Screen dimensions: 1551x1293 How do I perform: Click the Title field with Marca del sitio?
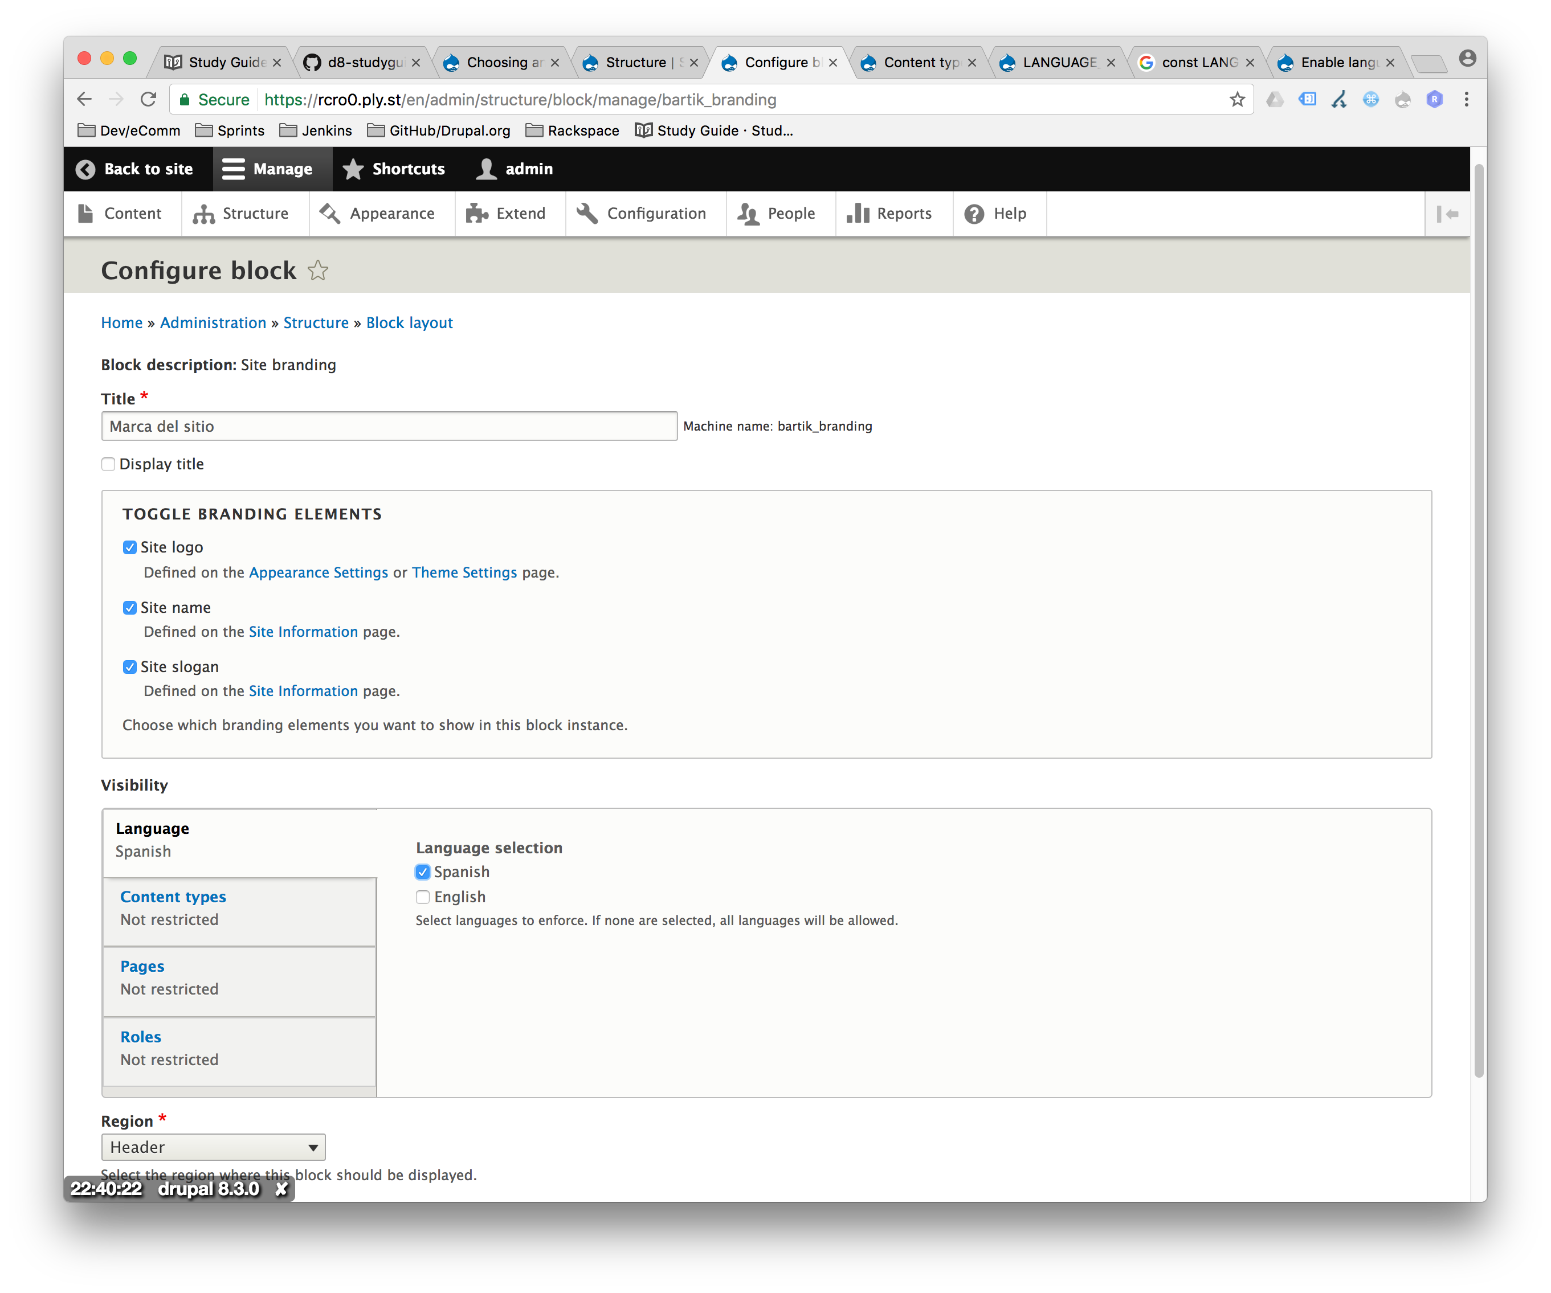coord(389,426)
